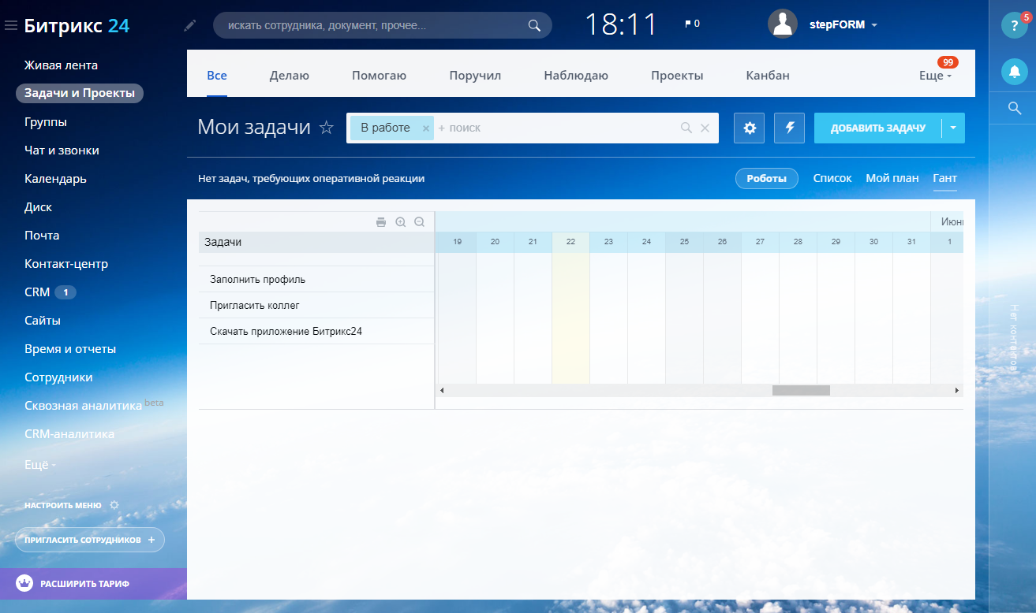Screen dimensions: 1036x613
Task: Expand the Еще dropdown in the tab bar
Action: click(x=935, y=76)
